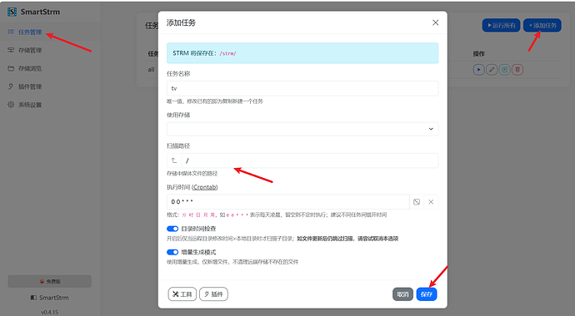This screenshot has width=575, height=316.
Task: Toggle 目录时间检查 switch
Action: [172, 229]
